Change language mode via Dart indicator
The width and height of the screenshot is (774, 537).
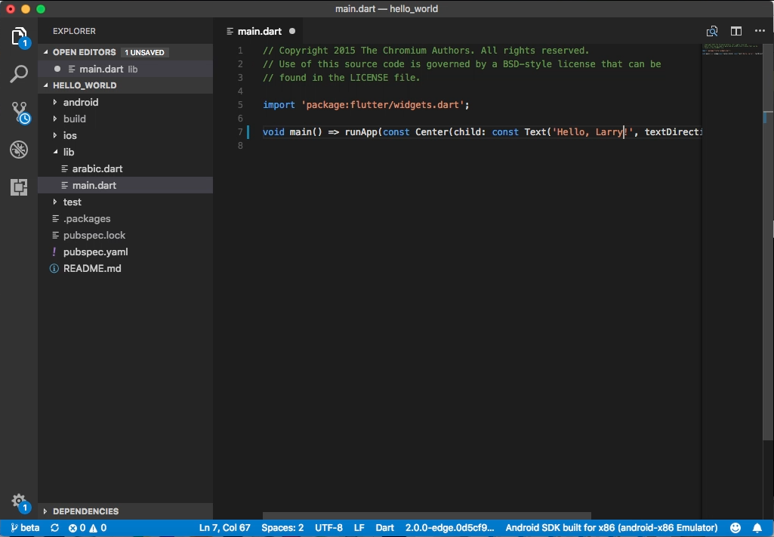[384, 528]
